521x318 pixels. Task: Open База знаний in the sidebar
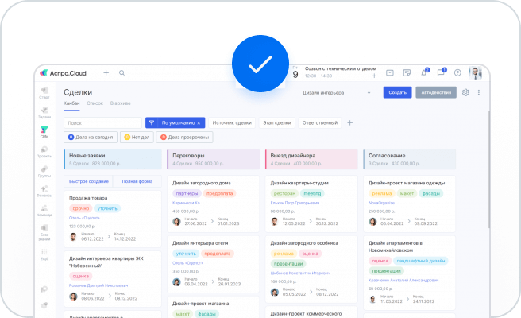point(44,232)
